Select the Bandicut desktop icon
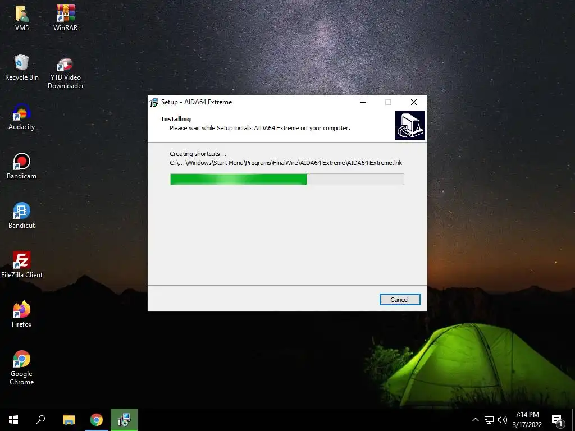Image resolution: width=575 pixels, height=431 pixels. (22, 216)
